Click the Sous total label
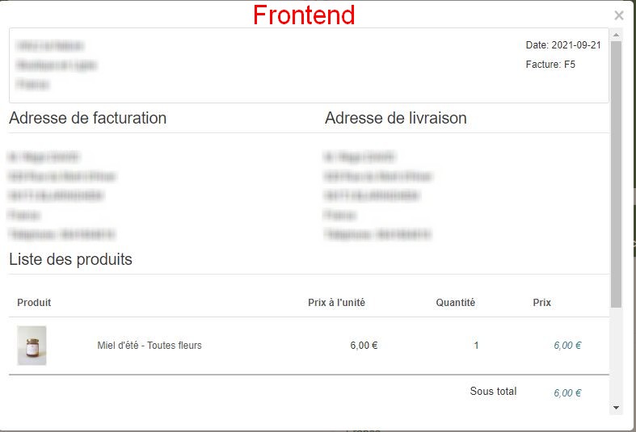 (493, 392)
